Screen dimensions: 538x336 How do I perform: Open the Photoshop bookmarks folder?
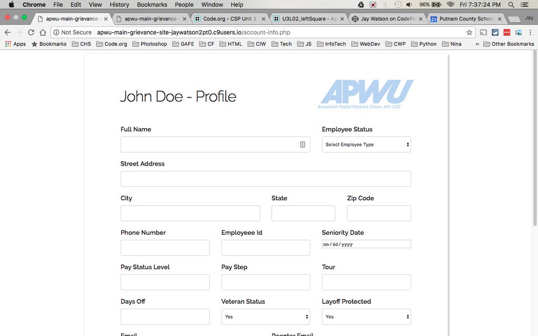(x=150, y=44)
